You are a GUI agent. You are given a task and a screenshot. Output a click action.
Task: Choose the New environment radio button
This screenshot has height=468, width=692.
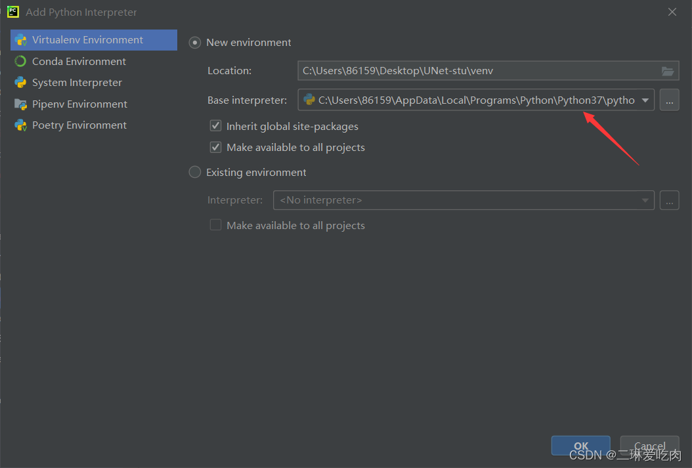point(194,43)
